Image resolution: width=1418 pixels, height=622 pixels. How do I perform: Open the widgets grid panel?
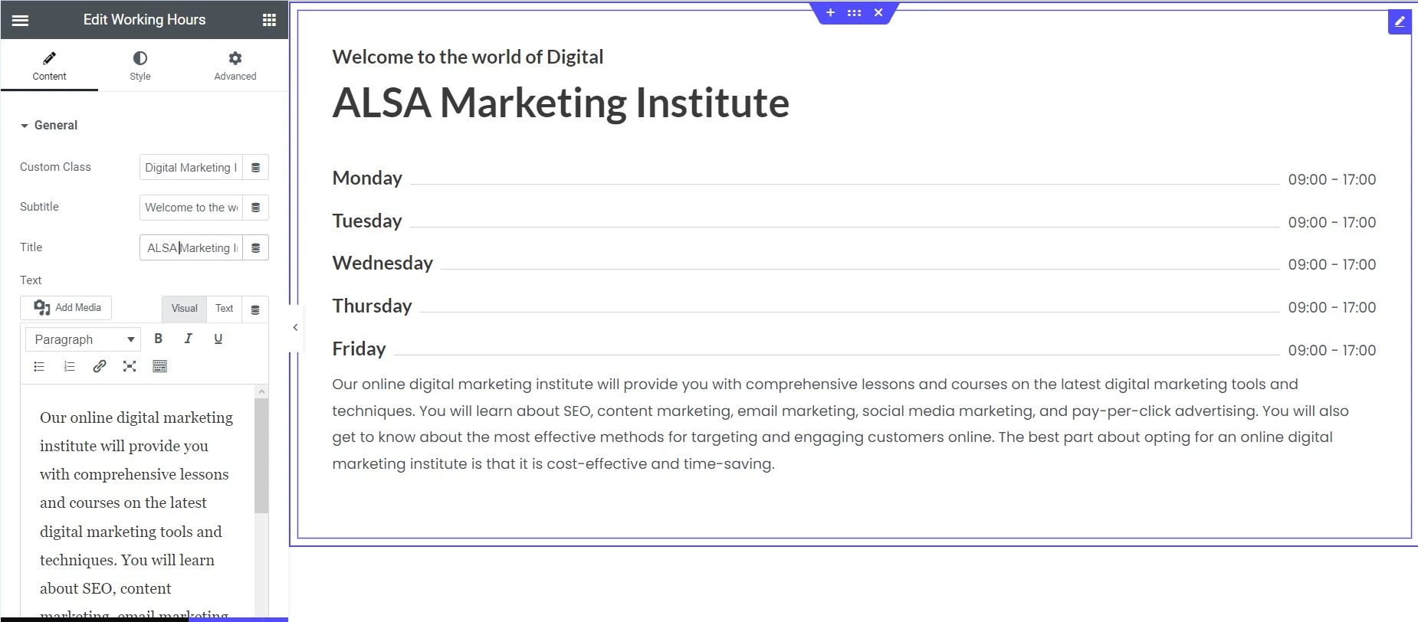click(x=269, y=20)
